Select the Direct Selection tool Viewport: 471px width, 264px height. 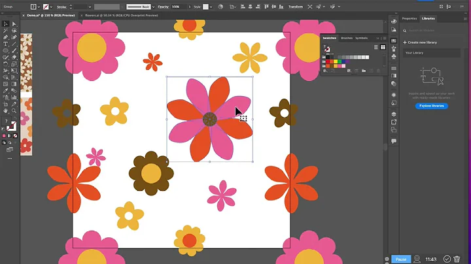(x=14, y=24)
